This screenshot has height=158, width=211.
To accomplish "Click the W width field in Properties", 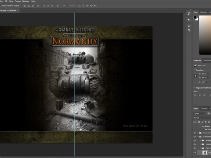I will [205, 74].
